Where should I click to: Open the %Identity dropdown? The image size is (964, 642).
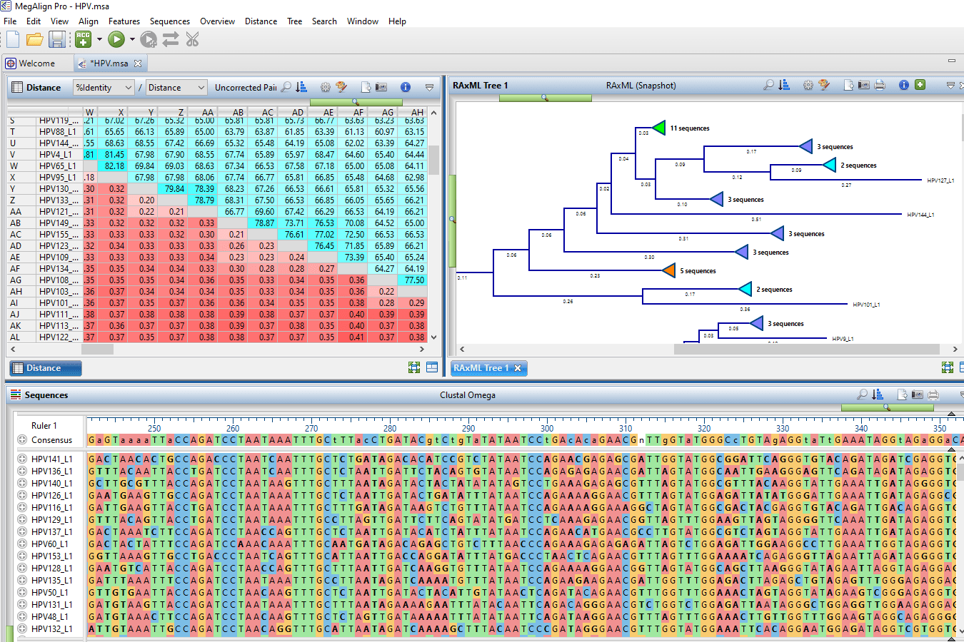(x=104, y=86)
